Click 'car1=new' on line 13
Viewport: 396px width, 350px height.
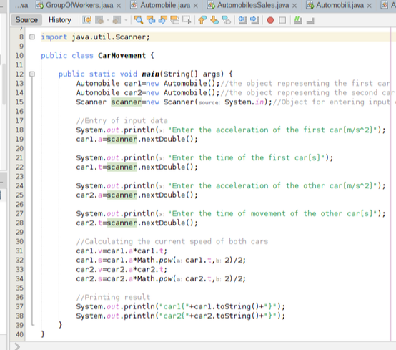(142, 84)
